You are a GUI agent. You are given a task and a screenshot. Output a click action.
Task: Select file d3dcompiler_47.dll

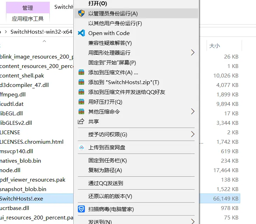pos(24,85)
